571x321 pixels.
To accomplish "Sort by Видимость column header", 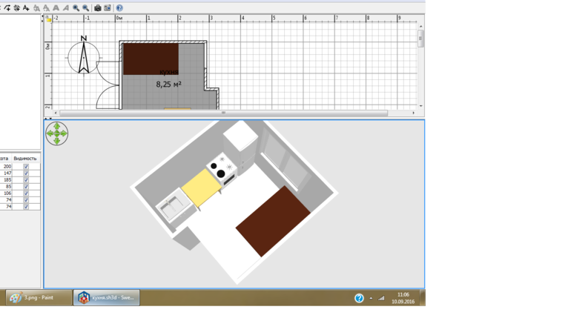I will (25, 159).
